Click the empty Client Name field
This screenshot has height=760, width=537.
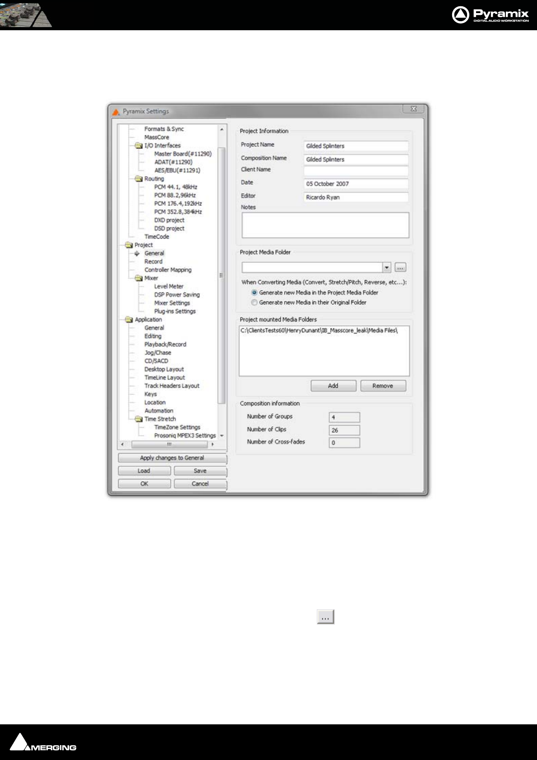356,171
